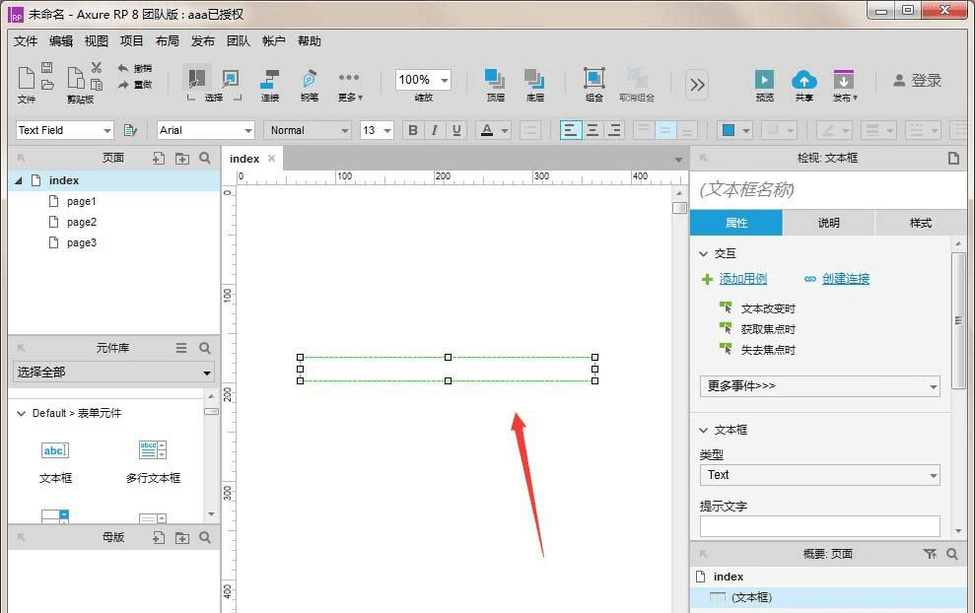
Task: Select the 文本框 widget thumbnail
Action: click(x=55, y=450)
